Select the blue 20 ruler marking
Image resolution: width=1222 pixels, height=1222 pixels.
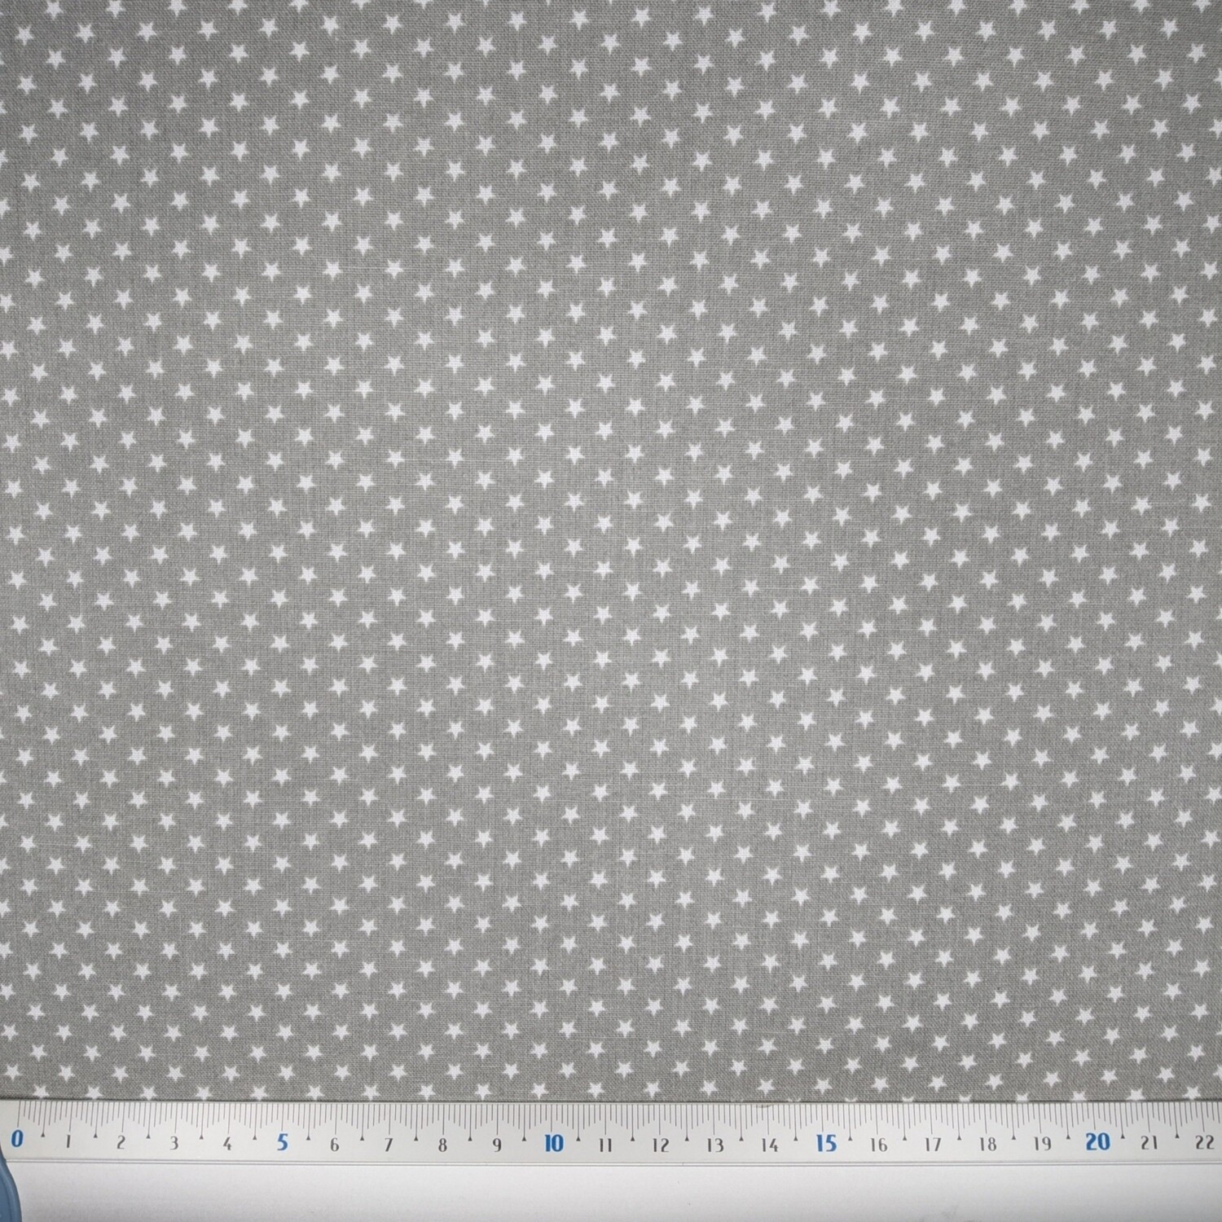click(x=1099, y=1140)
